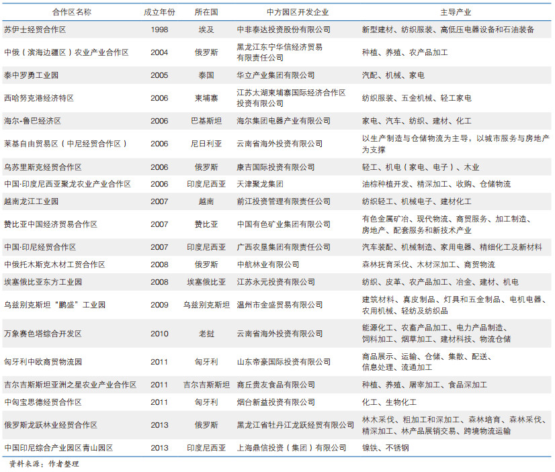The image size is (555, 472).
Task: Select year 1998 cell
Action: [x=159, y=30]
